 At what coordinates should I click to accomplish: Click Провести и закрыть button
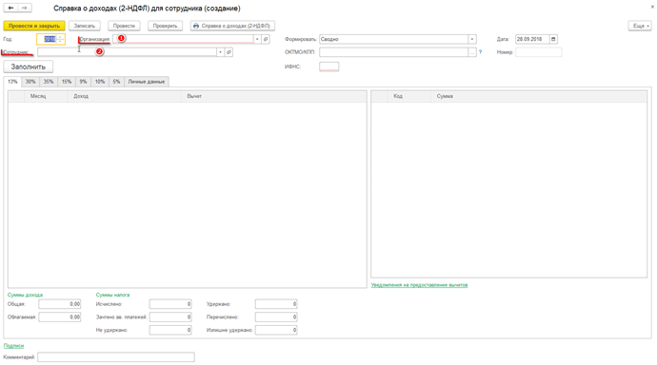coord(34,26)
